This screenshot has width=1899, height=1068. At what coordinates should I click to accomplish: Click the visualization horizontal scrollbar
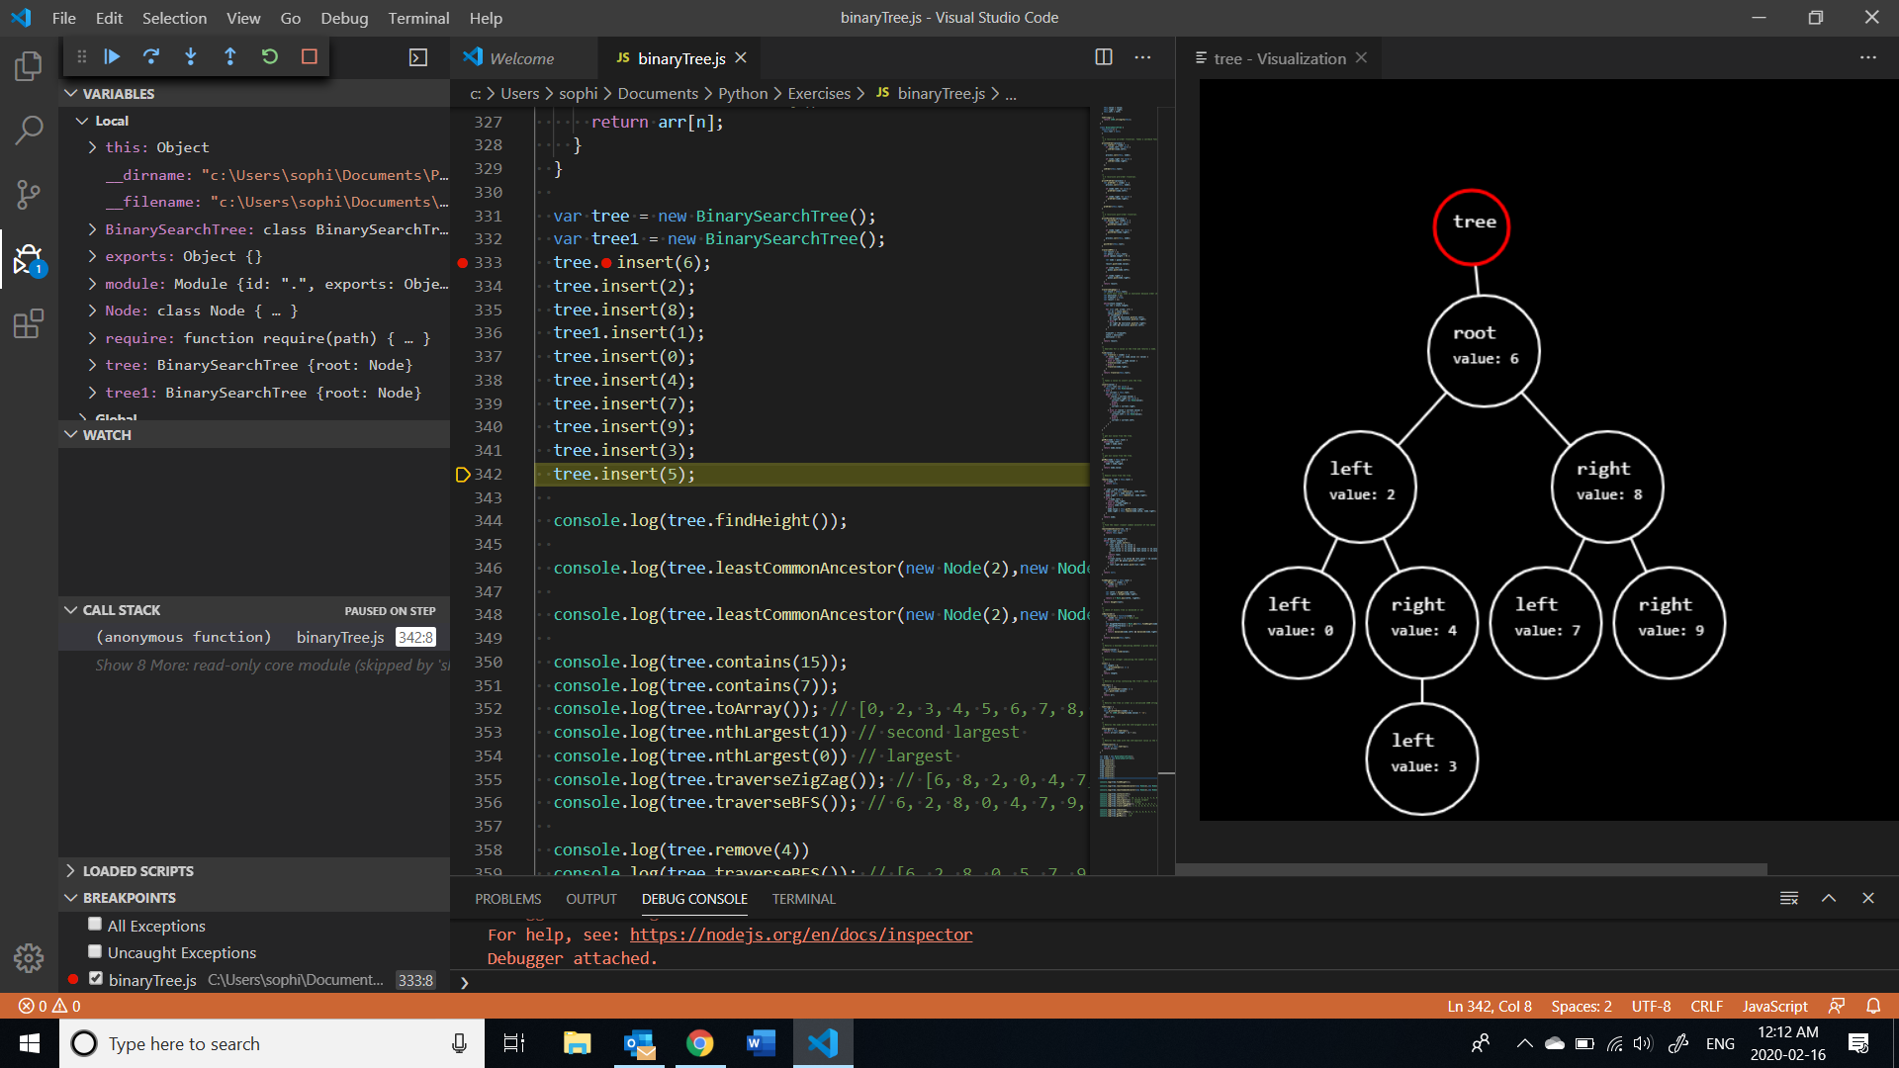(x=1470, y=869)
